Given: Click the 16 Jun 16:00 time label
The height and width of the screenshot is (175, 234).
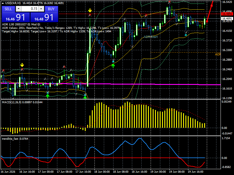Looking at the screenshot, I should (x=27, y=171).
